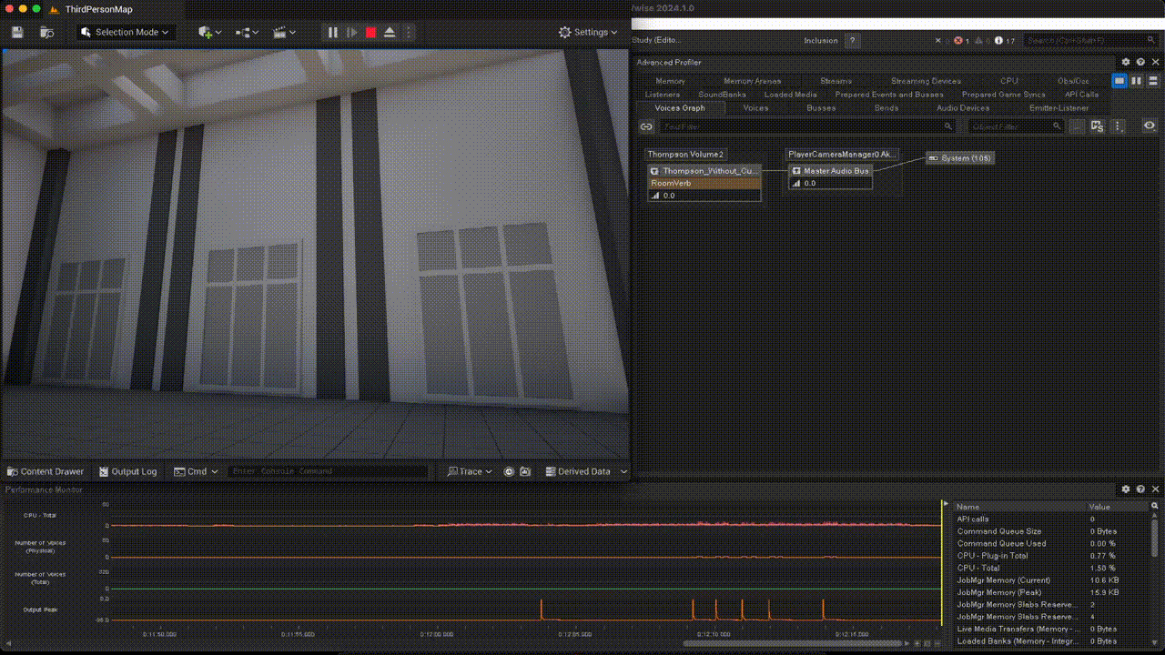Screen dimensions: 1165x655
Task: Open the Prepared Game Syncs tab
Action: pyautogui.click(x=1004, y=95)
